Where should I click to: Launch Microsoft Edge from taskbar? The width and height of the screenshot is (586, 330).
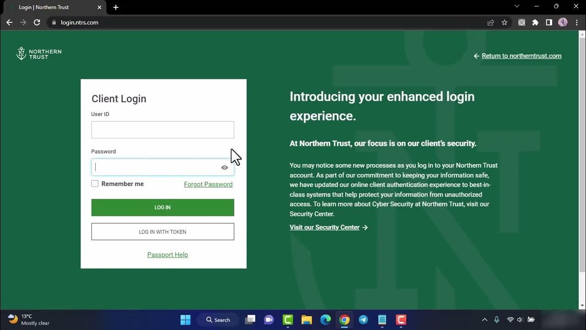326,320
